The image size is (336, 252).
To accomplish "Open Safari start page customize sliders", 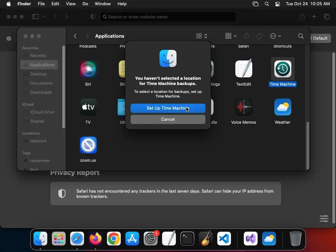I will [324, 218].
